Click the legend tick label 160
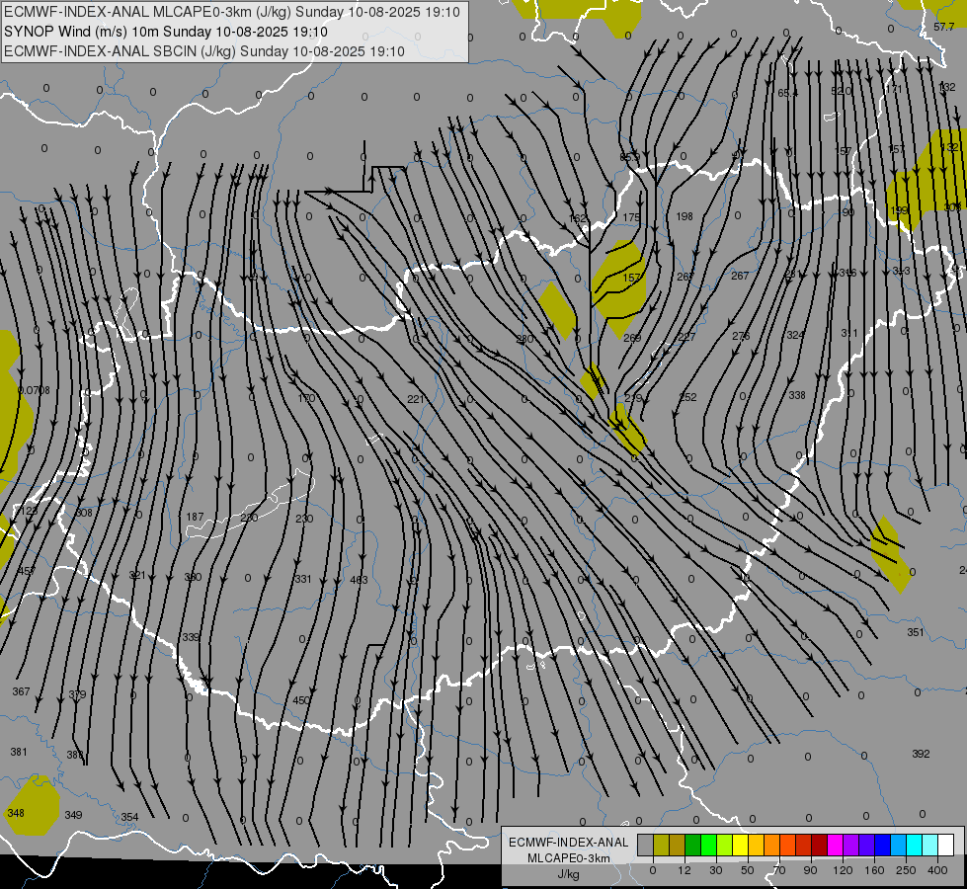The image size is (967, 889). click(x=874, y=870)
